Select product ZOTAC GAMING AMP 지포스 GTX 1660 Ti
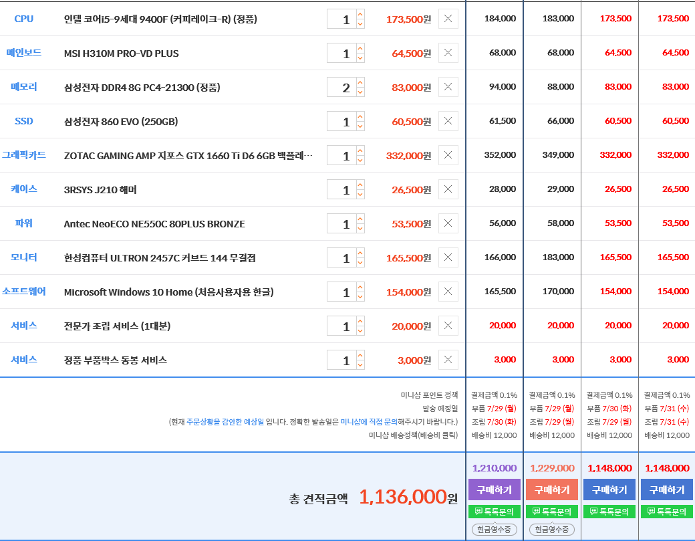The height and width of the screenshot is (541, 695). coord(188,156)
